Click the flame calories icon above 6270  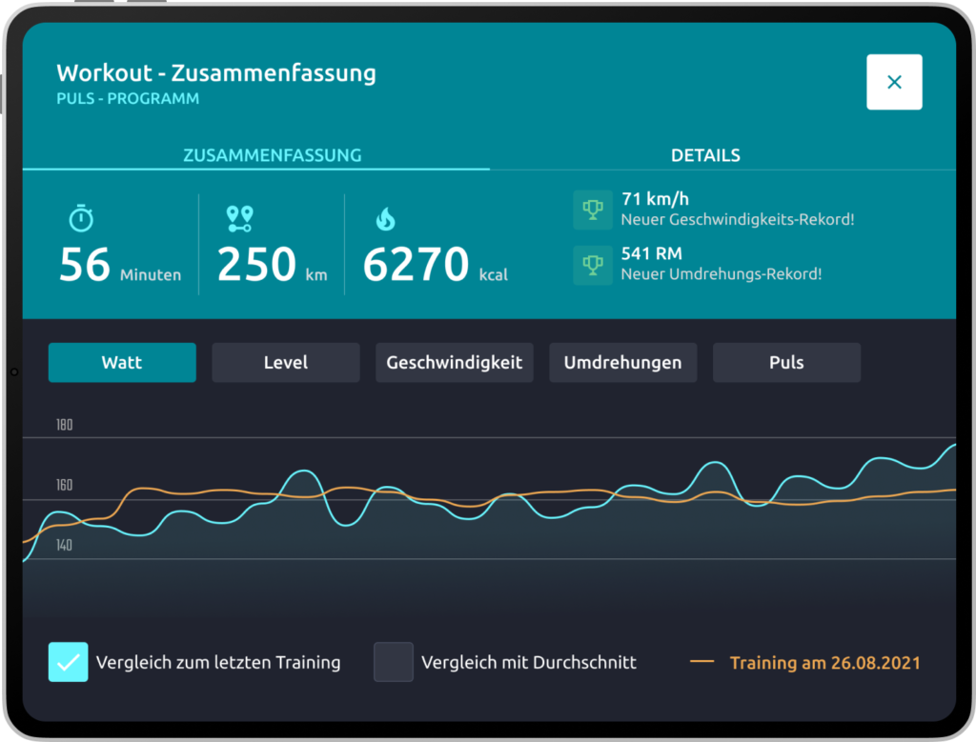coord(385,219)
